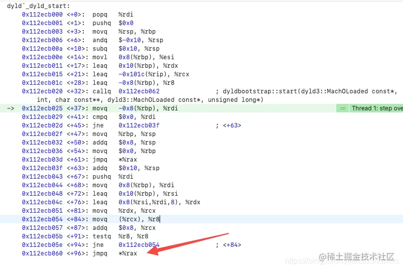The width and height of the screenshot is (403, 270).
Task: Click the movq %rsp, %rbp instruction
Action: (124, 32)
